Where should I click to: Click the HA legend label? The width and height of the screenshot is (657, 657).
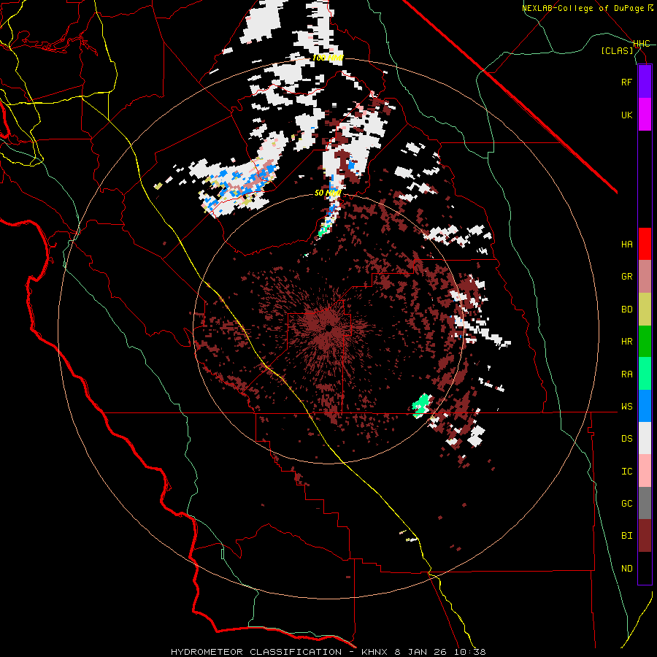point(626,245)
